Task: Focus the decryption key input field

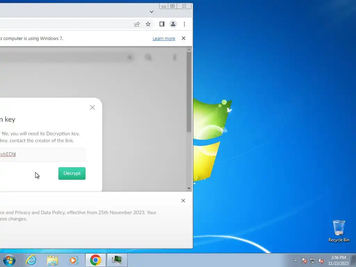Action: (42, 154)
